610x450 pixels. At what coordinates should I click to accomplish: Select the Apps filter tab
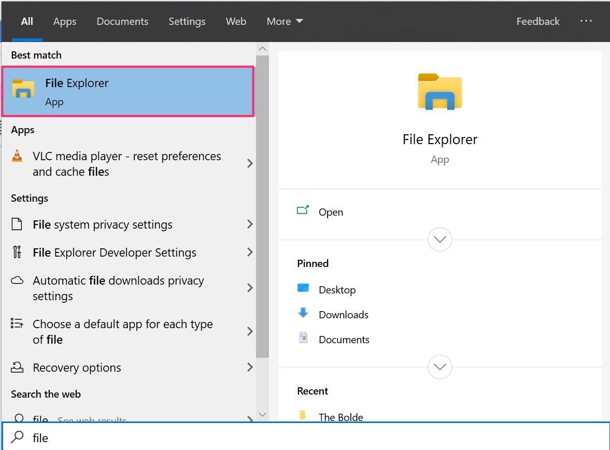coord(64,21)
